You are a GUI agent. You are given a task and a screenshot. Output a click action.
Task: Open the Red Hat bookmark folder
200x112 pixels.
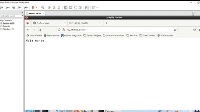pyautogui.click(x=132, y=35)
